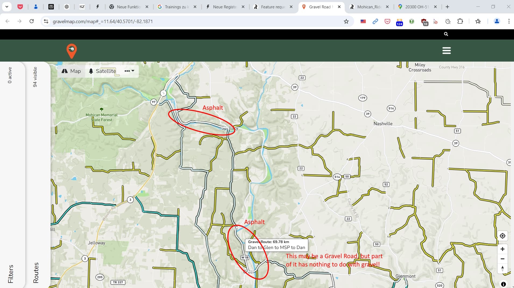Open the hamburger navigation menu
The image size is (514, 288).
pos(446,51)
